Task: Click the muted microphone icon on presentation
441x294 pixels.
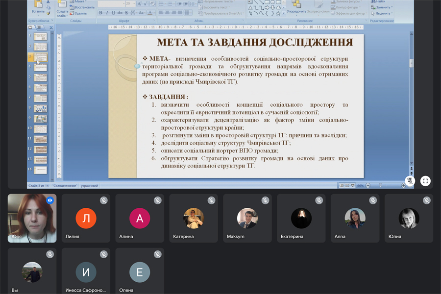Action: pos(410,181)
